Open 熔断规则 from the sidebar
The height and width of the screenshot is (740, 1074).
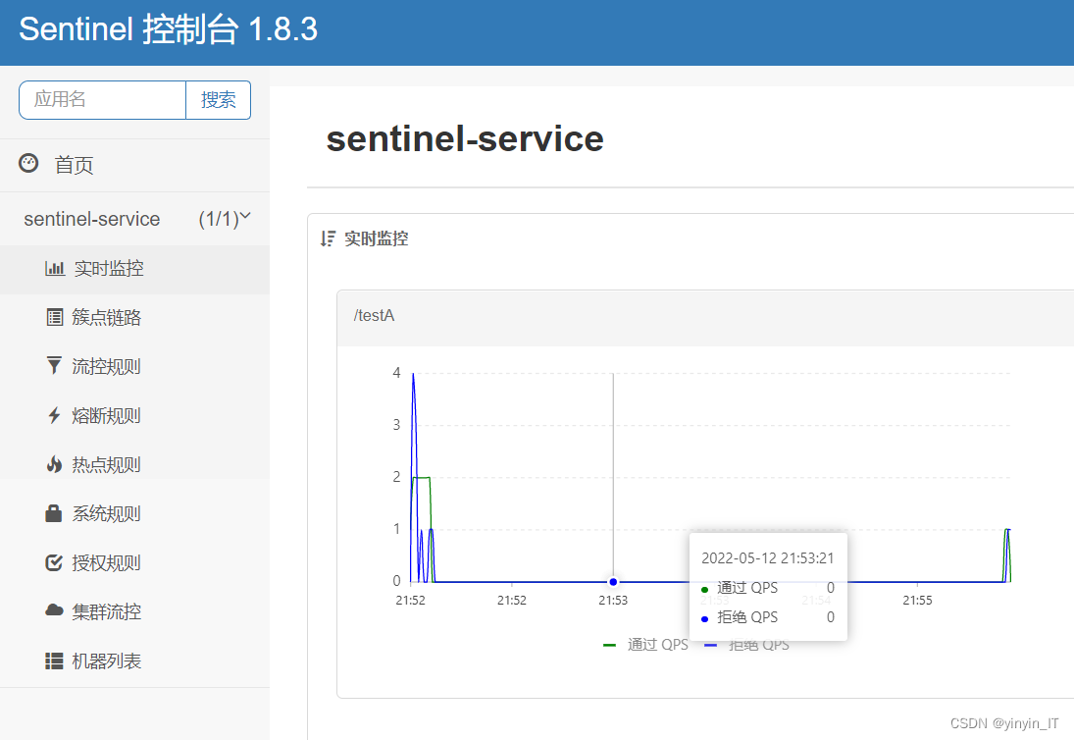pos(135,416)
